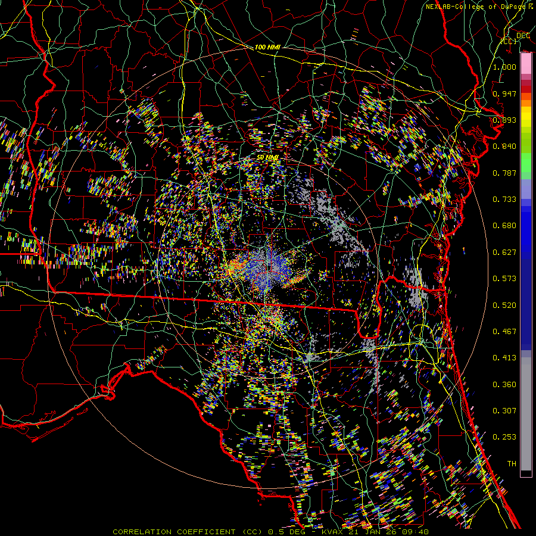Select the 0.733 scale value

pos(504,199)
